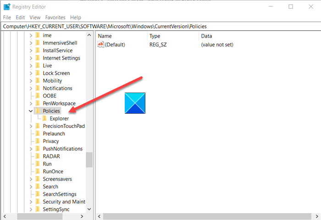Click the Screensavers folder icon
Viewport: 321px width, 220px height.
(x=38, y=179)
